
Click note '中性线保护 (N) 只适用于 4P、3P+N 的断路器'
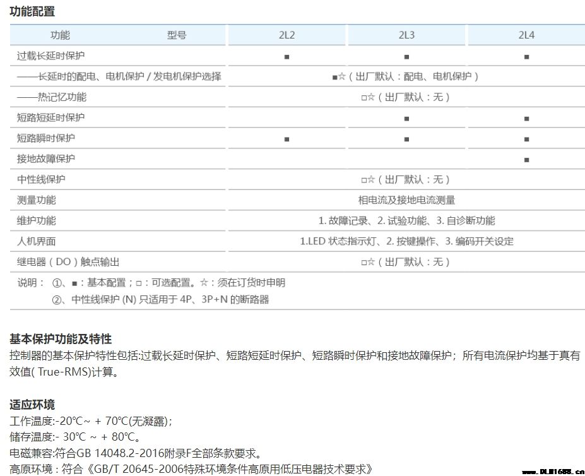(x=170, y=299)
